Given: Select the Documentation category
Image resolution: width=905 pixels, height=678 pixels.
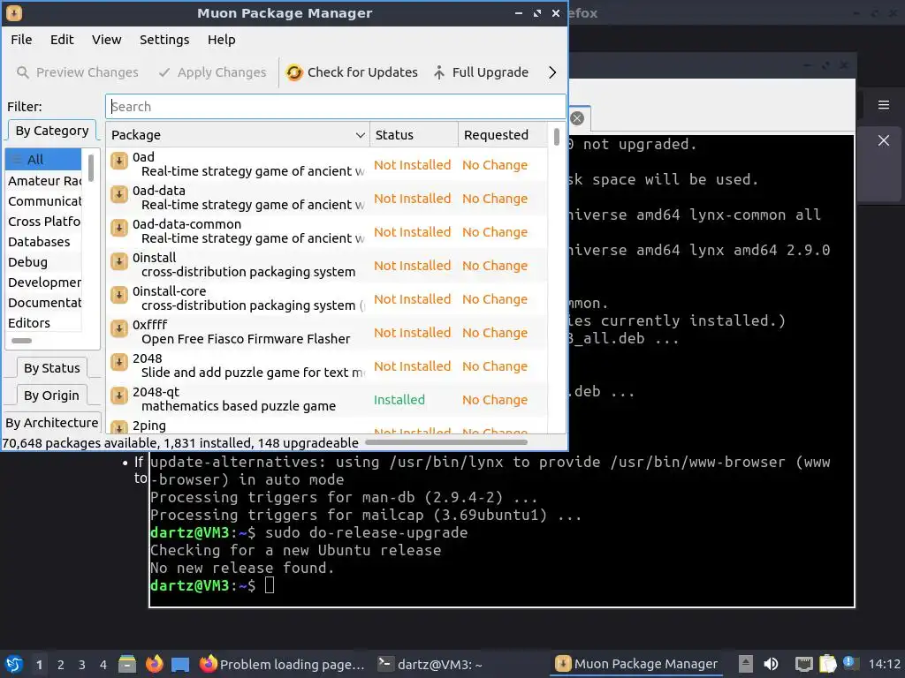Looking at the screenshot, I should click(x=43, y=303).
